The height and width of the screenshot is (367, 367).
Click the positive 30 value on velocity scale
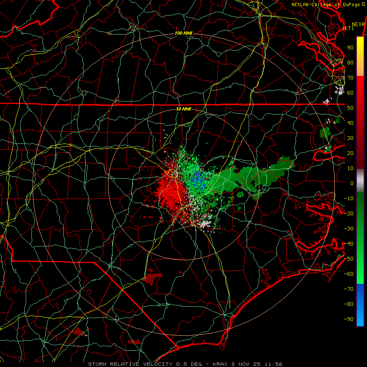pyautogui.click(x=350, y=138)
